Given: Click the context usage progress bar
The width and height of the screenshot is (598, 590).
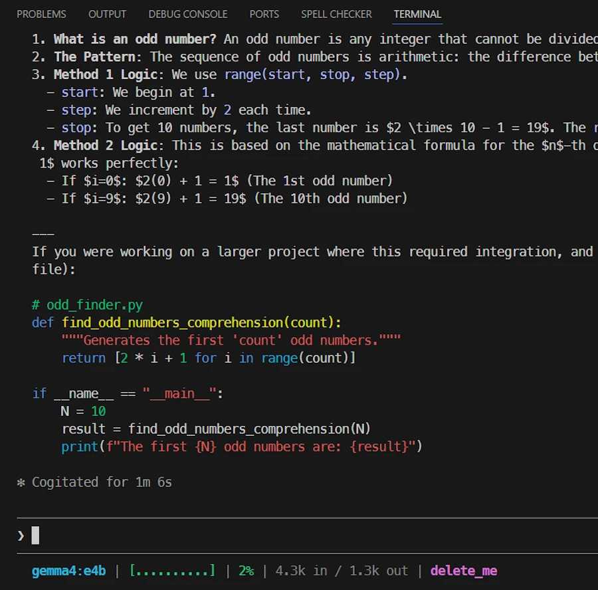Looking at the screenshot, I should (x=172, y=571).
